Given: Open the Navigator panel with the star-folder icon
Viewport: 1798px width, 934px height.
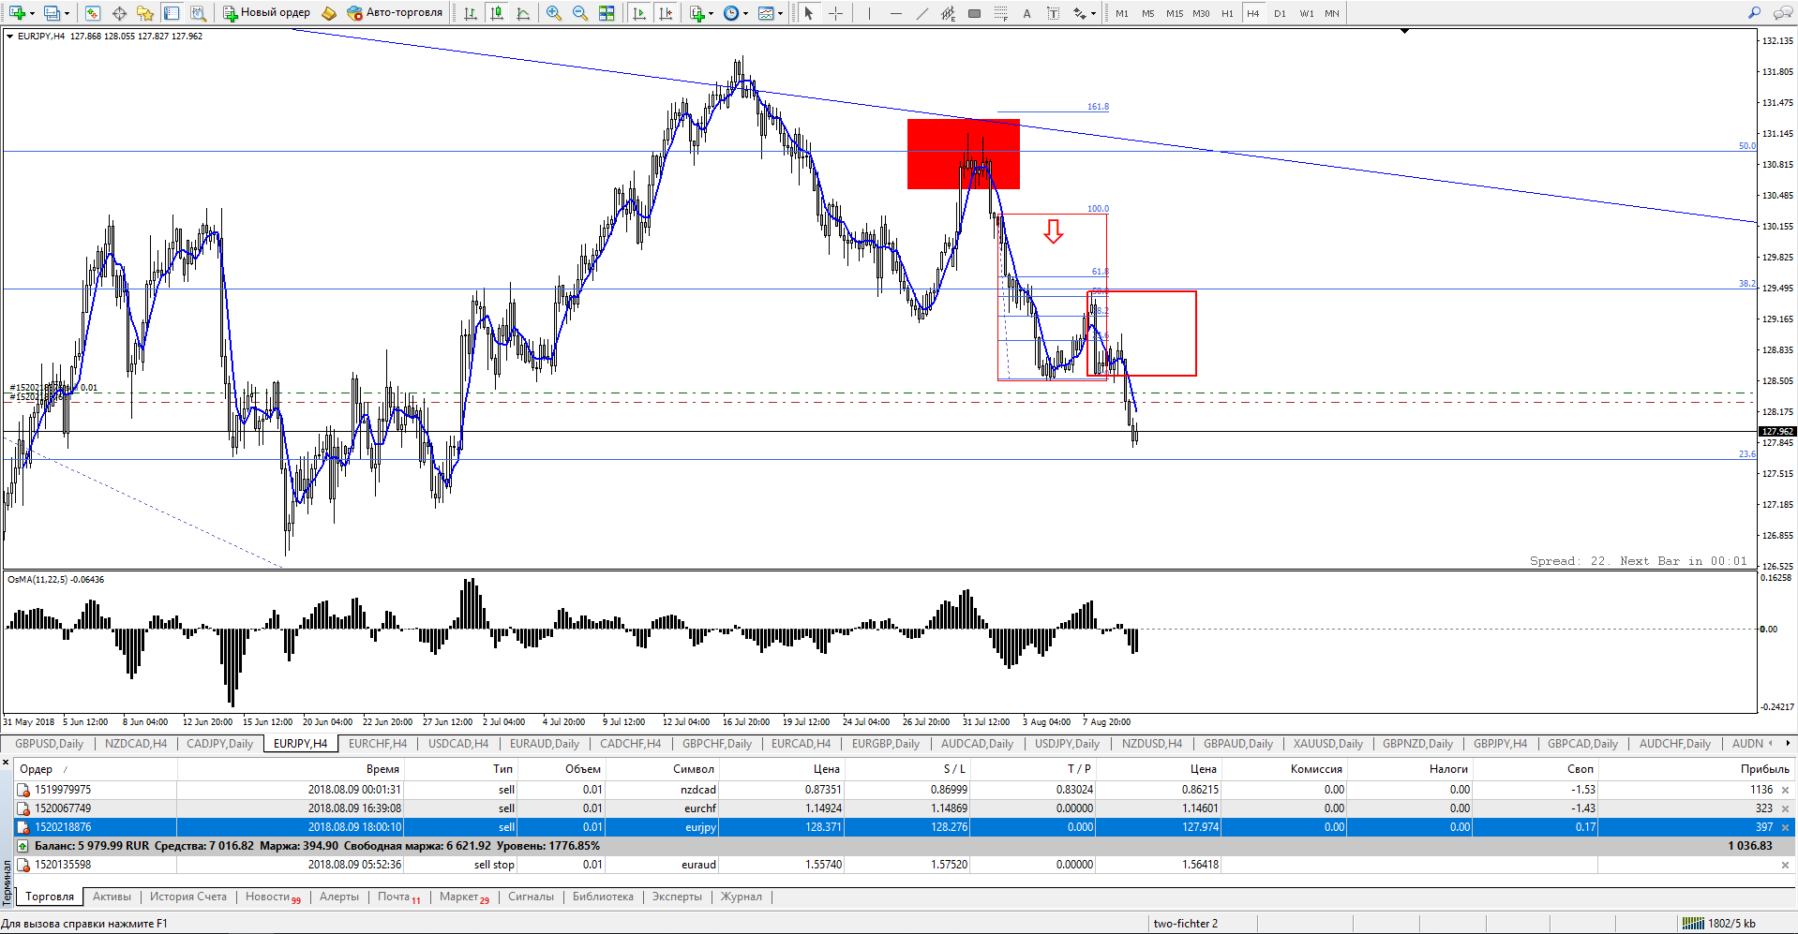Looking at the screenshot, I should 145,13.
